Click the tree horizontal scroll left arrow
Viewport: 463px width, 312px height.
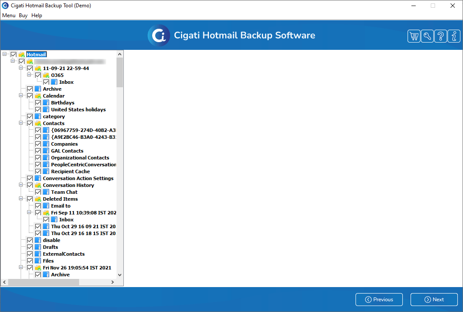point(4,282)
